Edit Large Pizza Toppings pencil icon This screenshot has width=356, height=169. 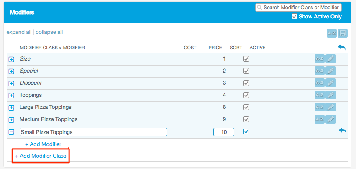point(330,108)
